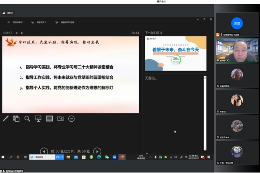Screen dimensions: 260x173
Task: Toggle black or unblack slide show
Action: pos(38,119)
